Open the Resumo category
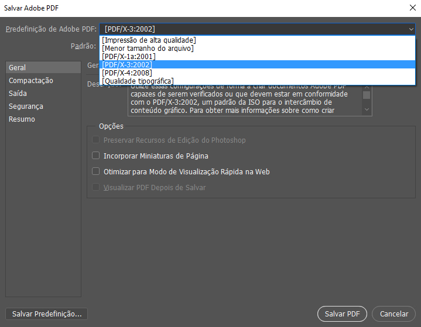Image resolution: width=421 pixels, height=327 pixels. click(x=22, y=119)
